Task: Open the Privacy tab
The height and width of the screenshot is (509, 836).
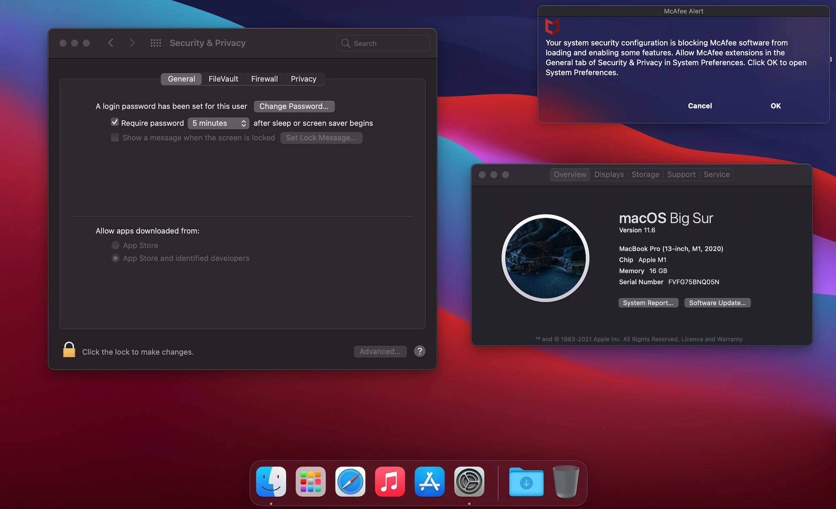Action: tap(303, 79)
